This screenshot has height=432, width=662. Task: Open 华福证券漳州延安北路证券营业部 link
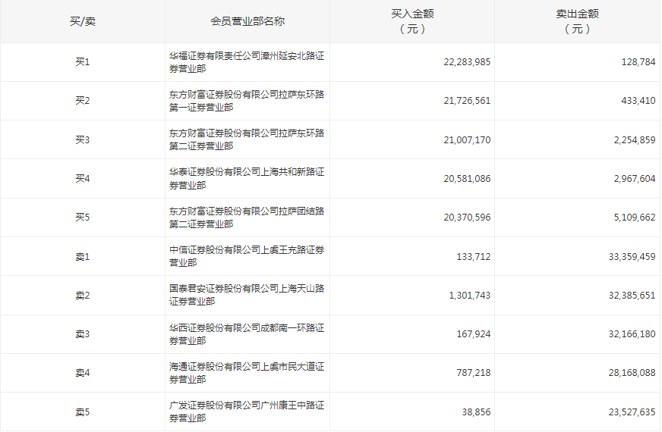pos(246,62)
